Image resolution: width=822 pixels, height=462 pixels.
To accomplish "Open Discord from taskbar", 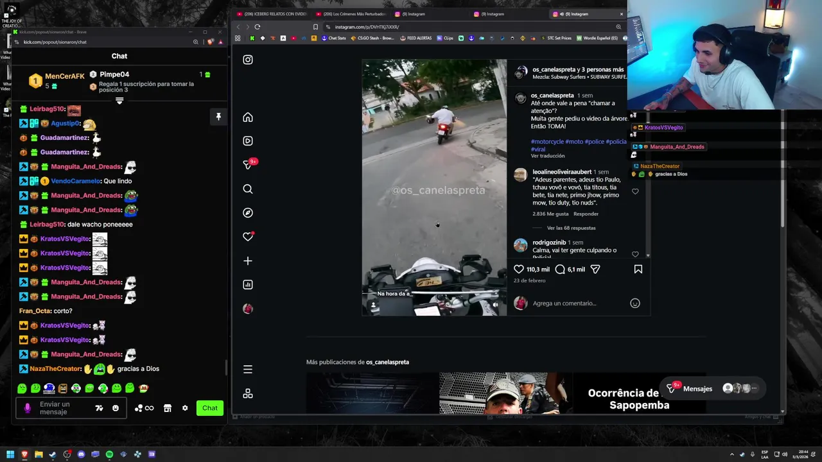I will (x=81, y=454).
